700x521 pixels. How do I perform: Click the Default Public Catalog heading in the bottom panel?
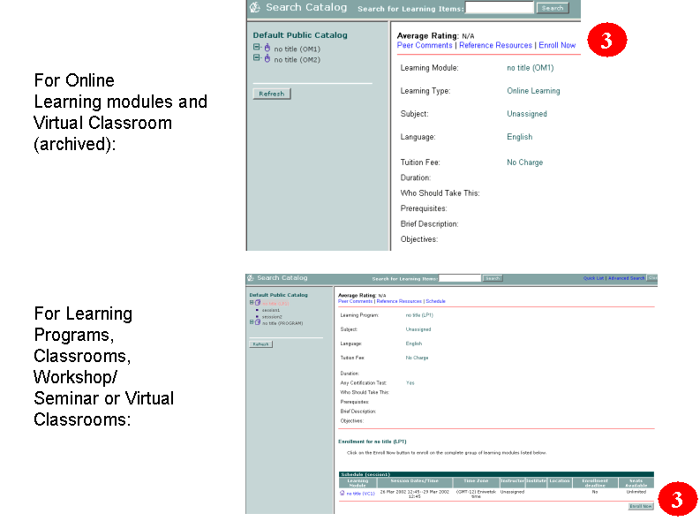pos(278,295)
